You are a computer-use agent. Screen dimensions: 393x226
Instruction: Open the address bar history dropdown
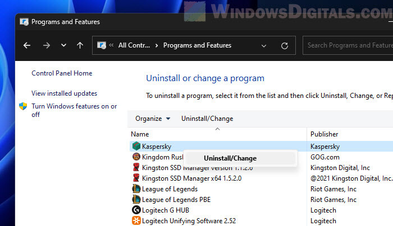264,46
